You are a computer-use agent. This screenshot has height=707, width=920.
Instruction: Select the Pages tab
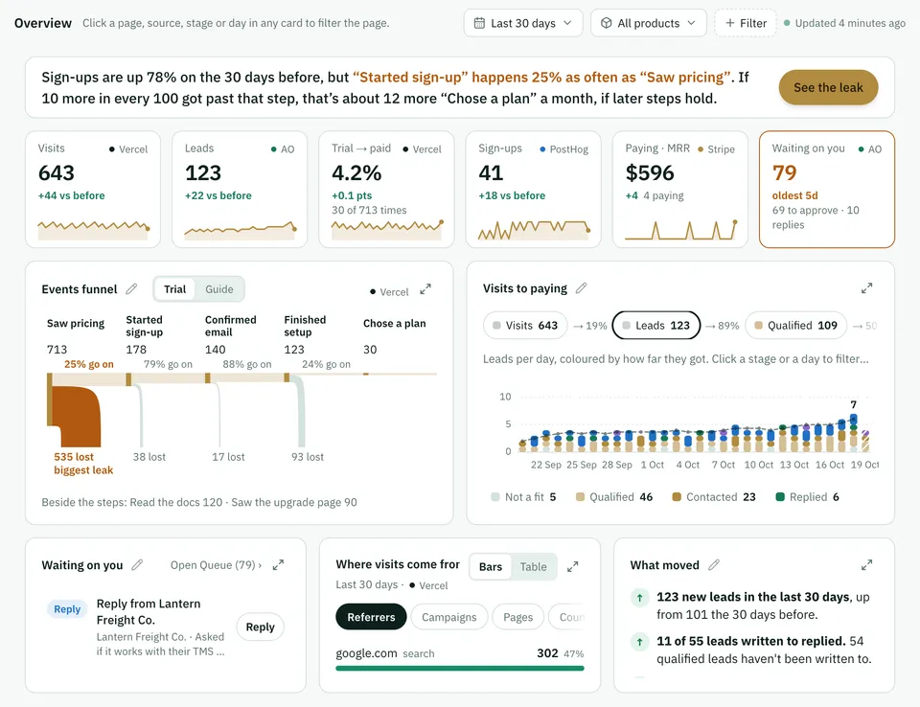517,617
